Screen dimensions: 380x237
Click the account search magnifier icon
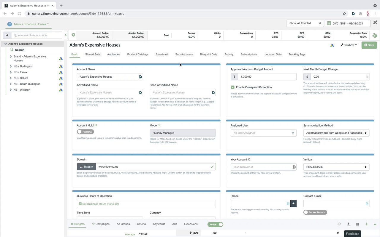pos(7,35)
